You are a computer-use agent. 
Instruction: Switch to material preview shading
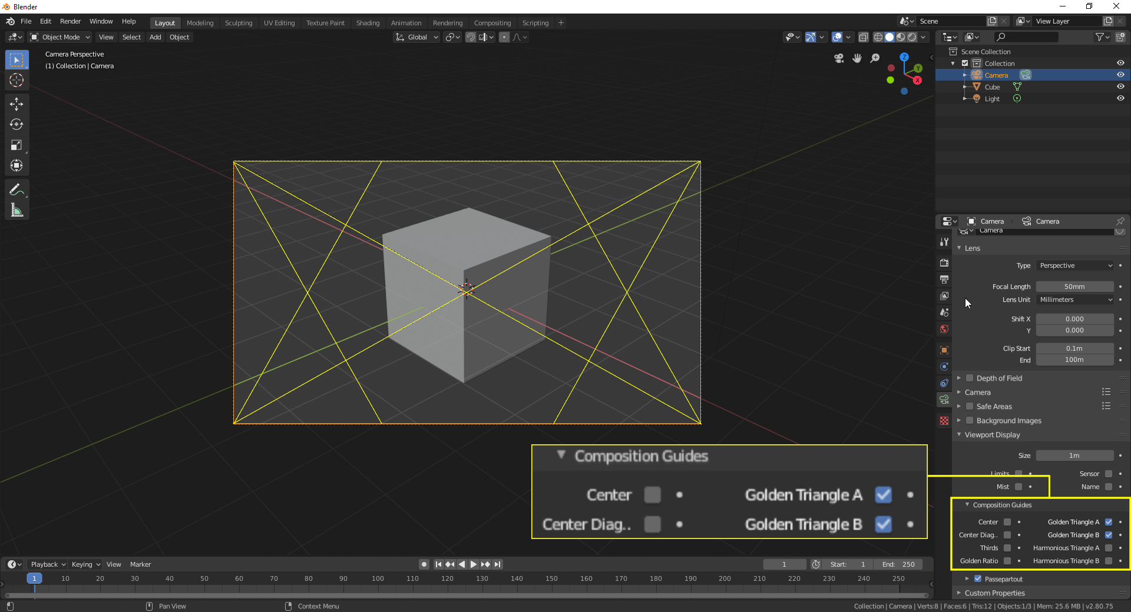(x=901, y=37)
